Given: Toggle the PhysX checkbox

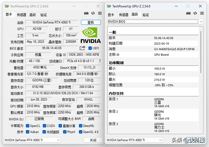Looking at the screenshot, I should point(65,132).
